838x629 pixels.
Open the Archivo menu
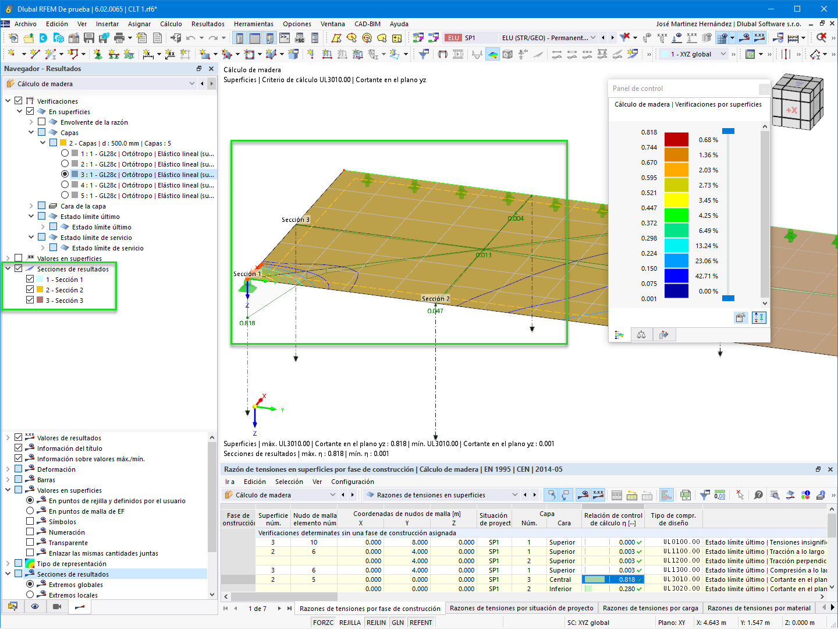[x=26, y=24]
